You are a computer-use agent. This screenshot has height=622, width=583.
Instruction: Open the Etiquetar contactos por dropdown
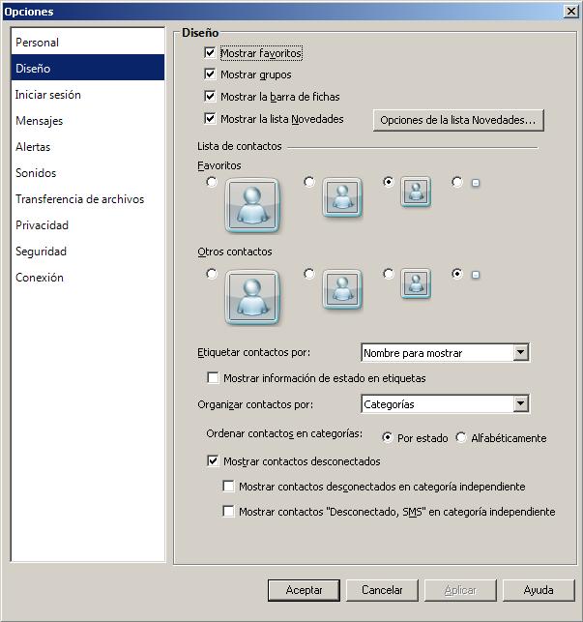(x=520, y=353)
